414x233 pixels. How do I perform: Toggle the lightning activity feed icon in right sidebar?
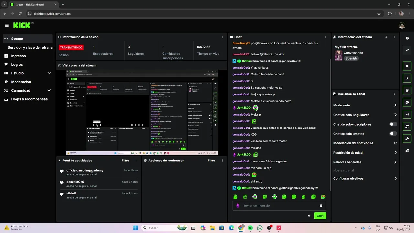(407, 78)
